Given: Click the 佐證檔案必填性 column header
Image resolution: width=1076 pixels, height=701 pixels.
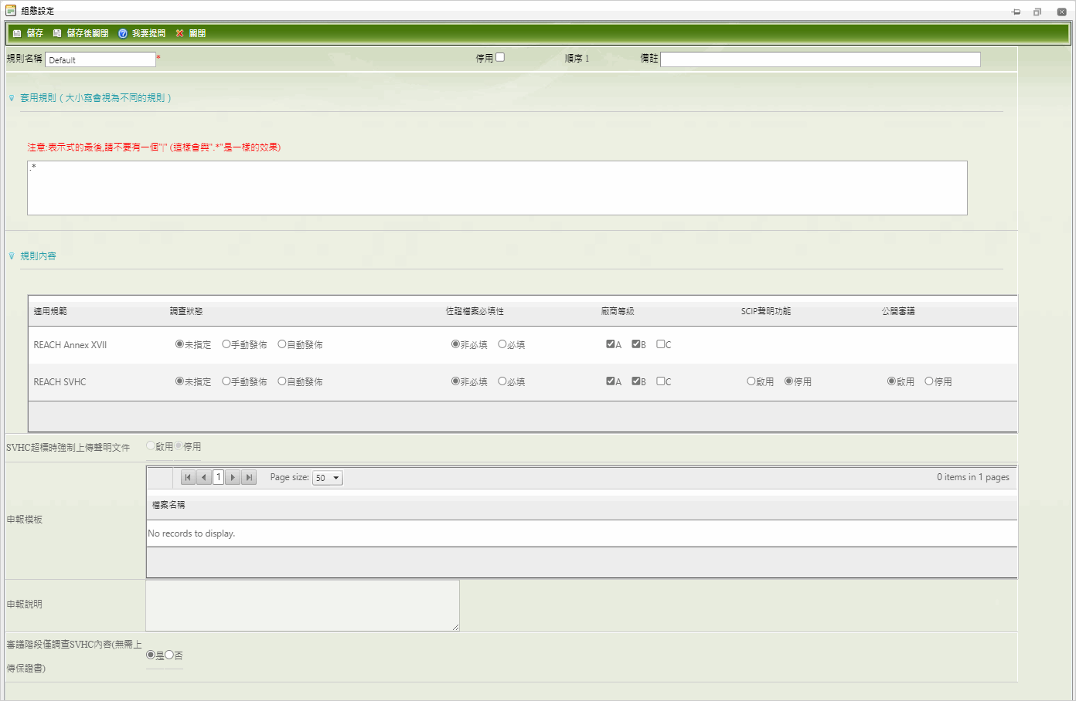Looking at the screenshot, I should 475,311.
